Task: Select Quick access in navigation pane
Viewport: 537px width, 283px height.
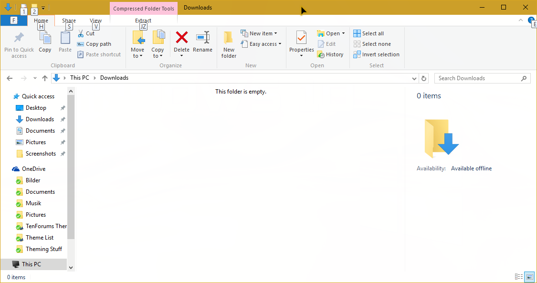Action: 38,96
